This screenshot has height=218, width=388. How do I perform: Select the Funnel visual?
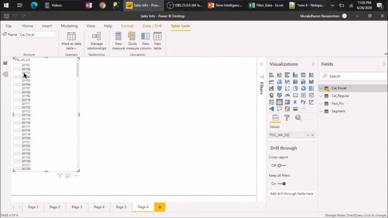(279, 88)
